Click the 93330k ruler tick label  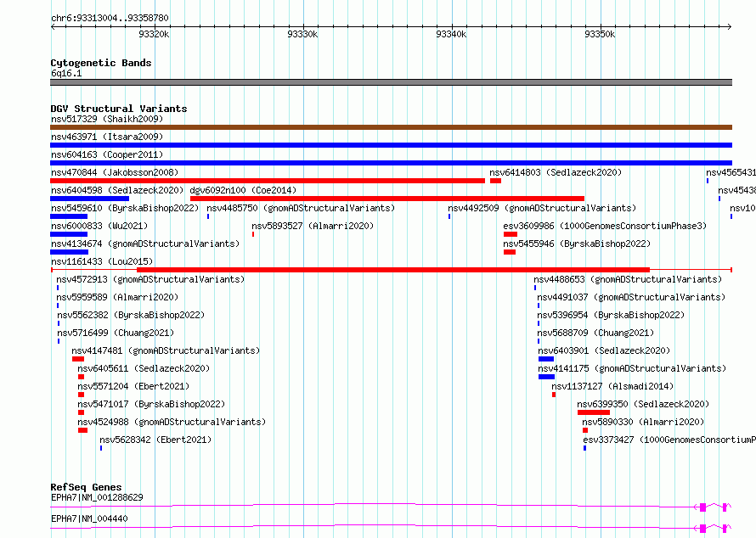coord(302,34)
